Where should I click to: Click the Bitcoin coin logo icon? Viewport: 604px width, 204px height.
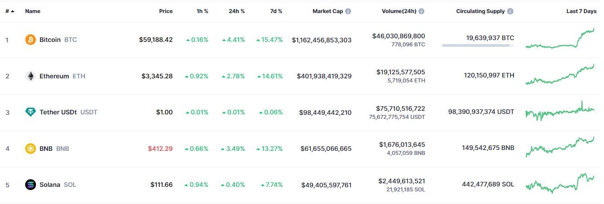[x=30, y=40]
